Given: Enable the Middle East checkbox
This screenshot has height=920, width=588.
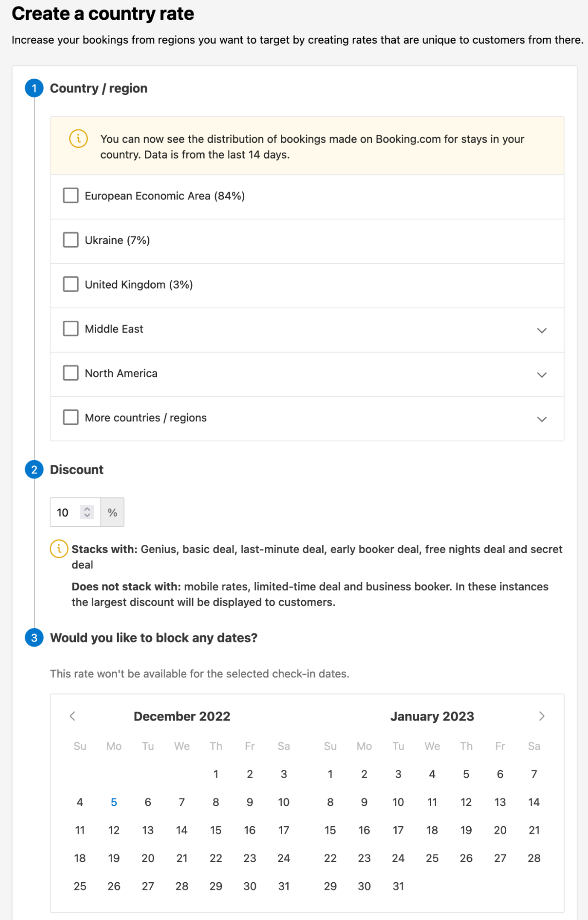Looking at the screenshot, I should click(x=71, y=329).
